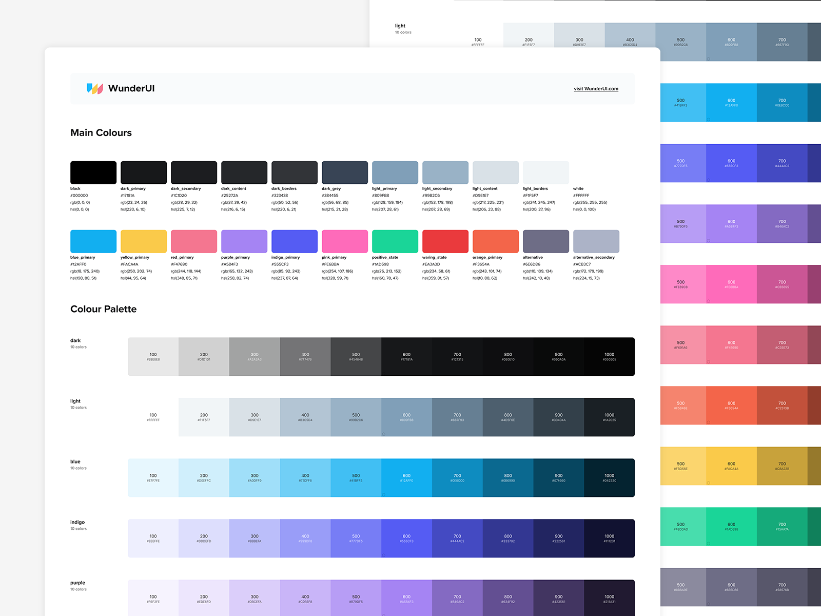The height and width of the screenshot is (616, 821).
Task: Choose green 700 #15AA7A cell in background sheet
Action: [782, 527]
